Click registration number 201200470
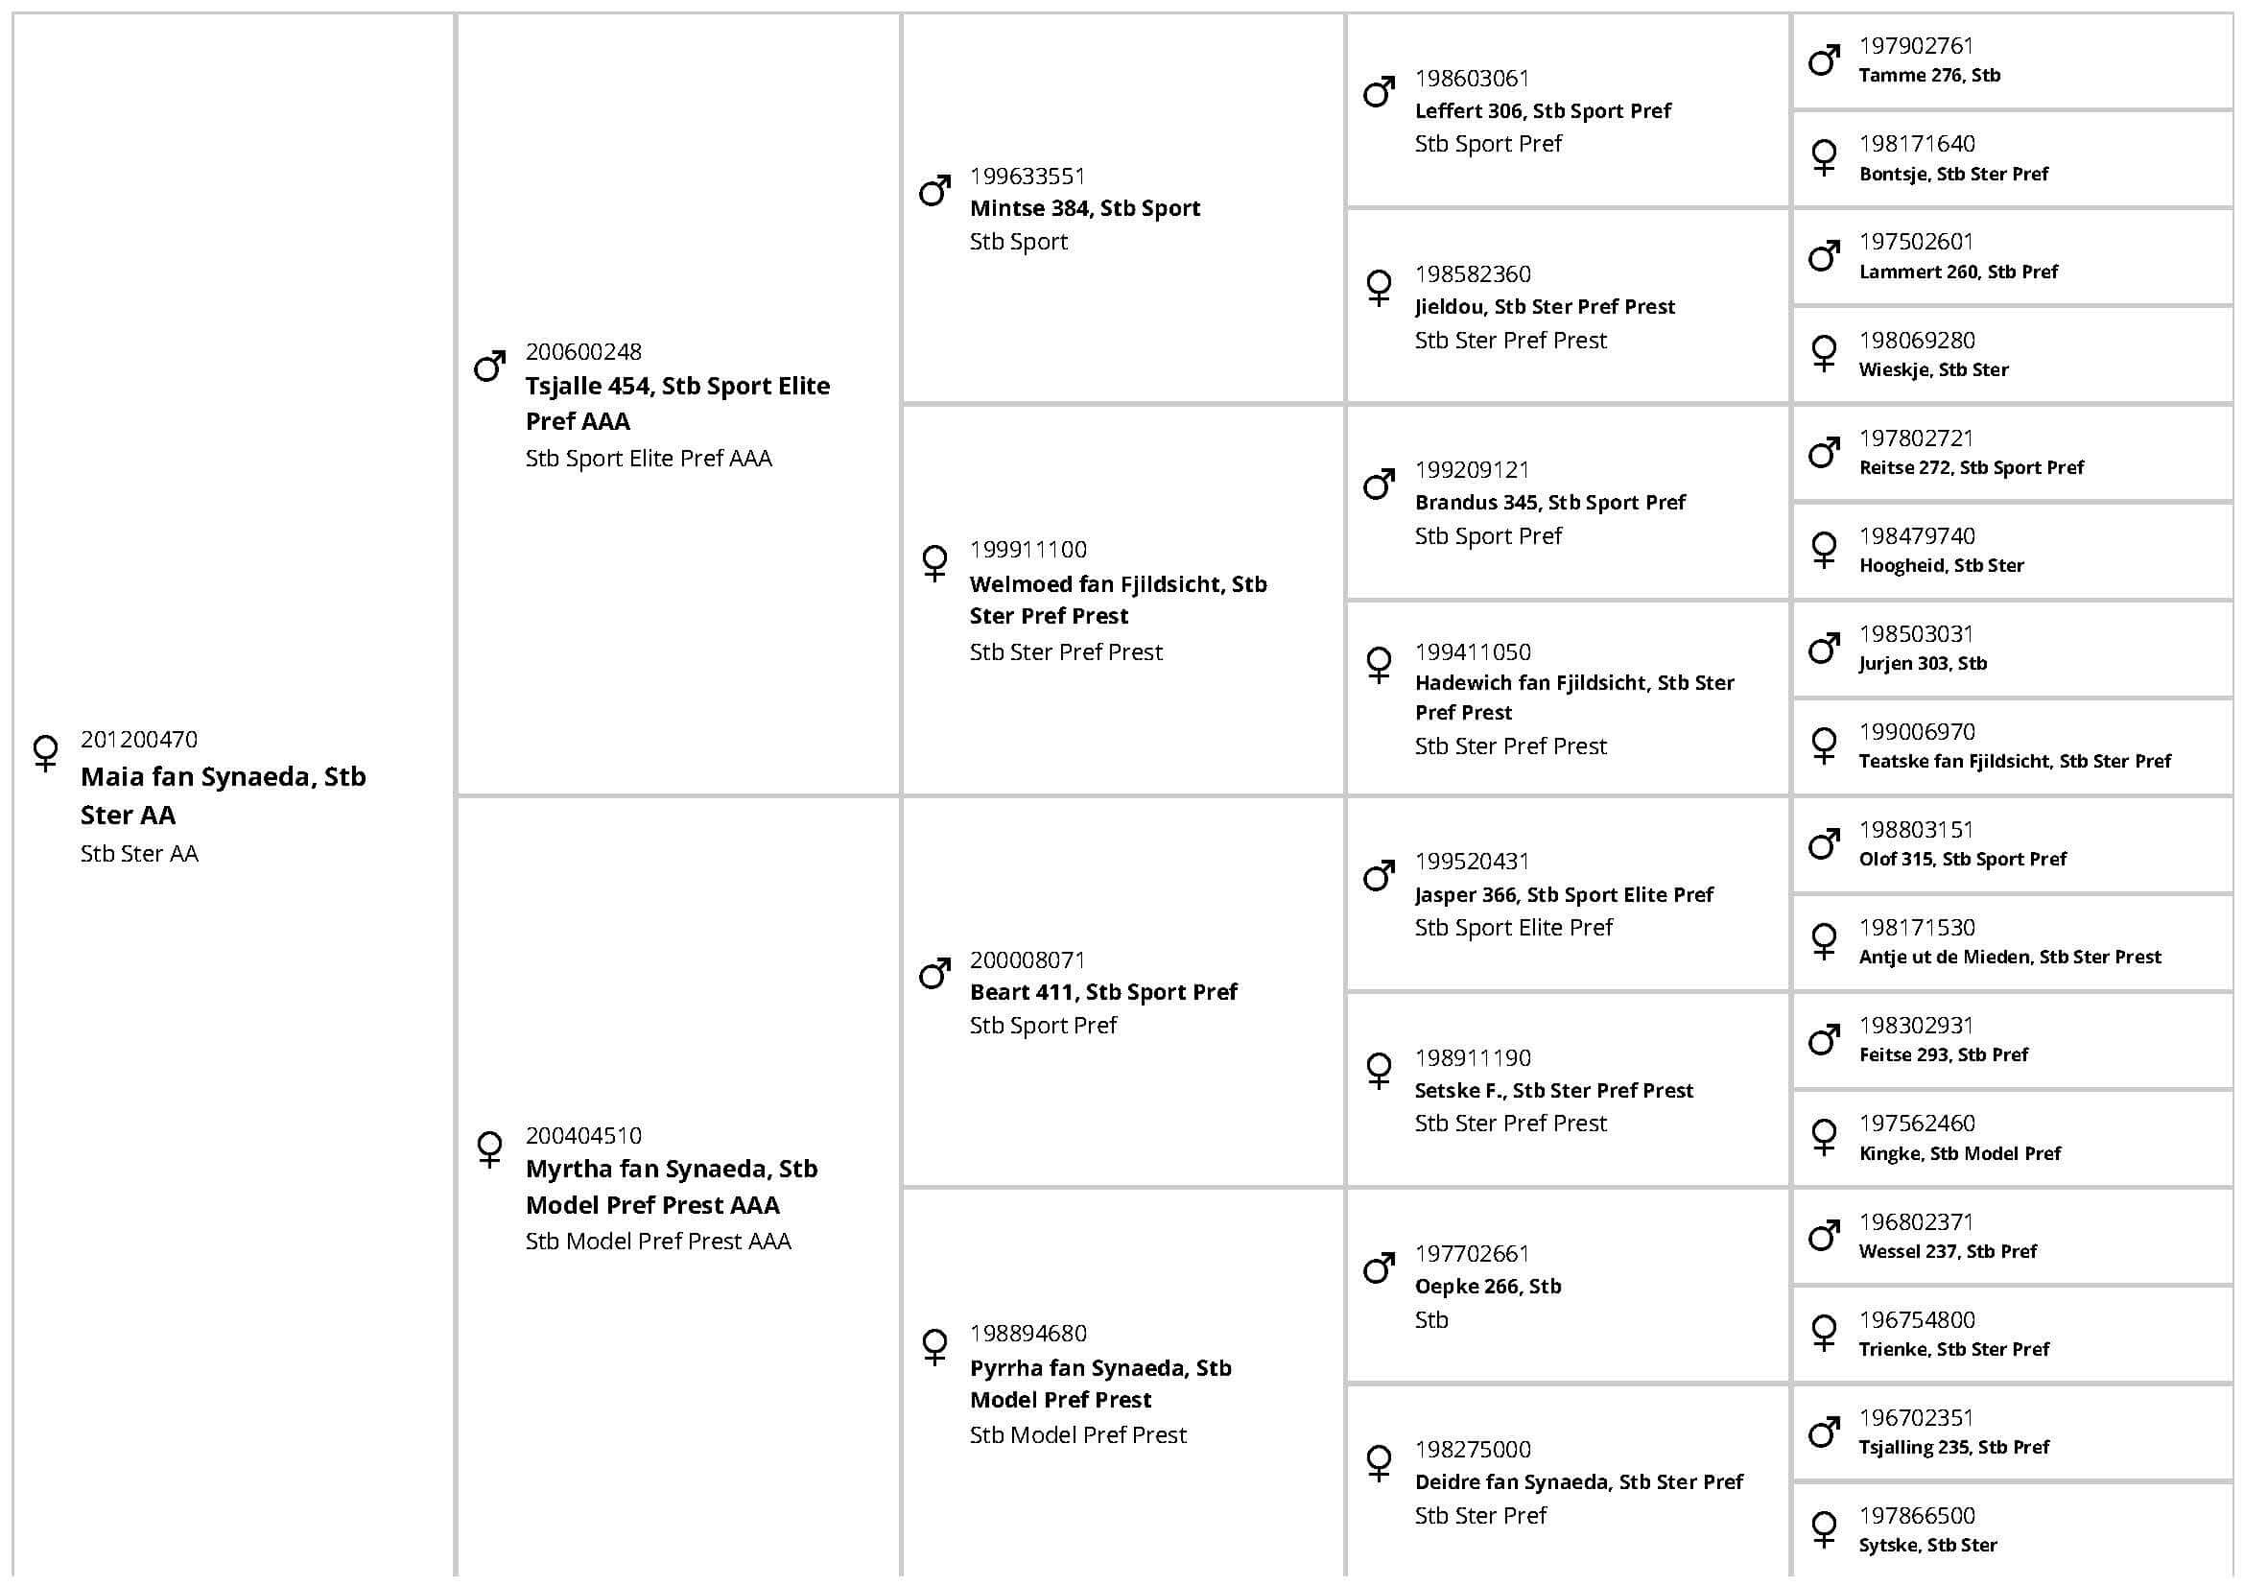This screenshot has height=1586, width=2244. [139, 740]
